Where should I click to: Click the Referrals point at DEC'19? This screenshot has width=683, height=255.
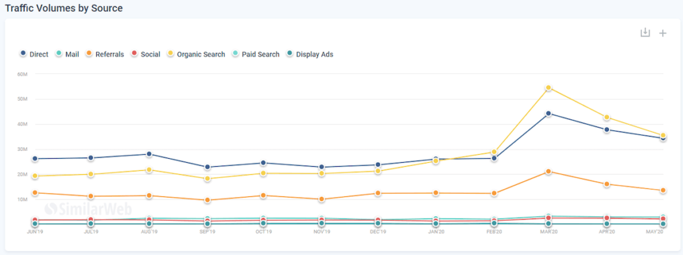[378, 193]
